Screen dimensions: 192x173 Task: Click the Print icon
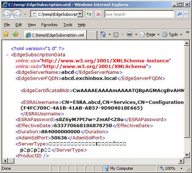(129, 34)
